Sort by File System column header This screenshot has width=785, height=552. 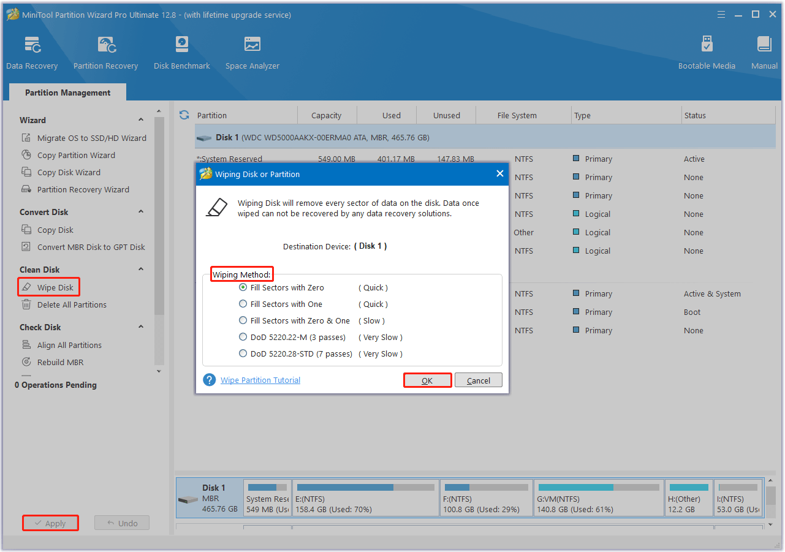pos(524,115)
